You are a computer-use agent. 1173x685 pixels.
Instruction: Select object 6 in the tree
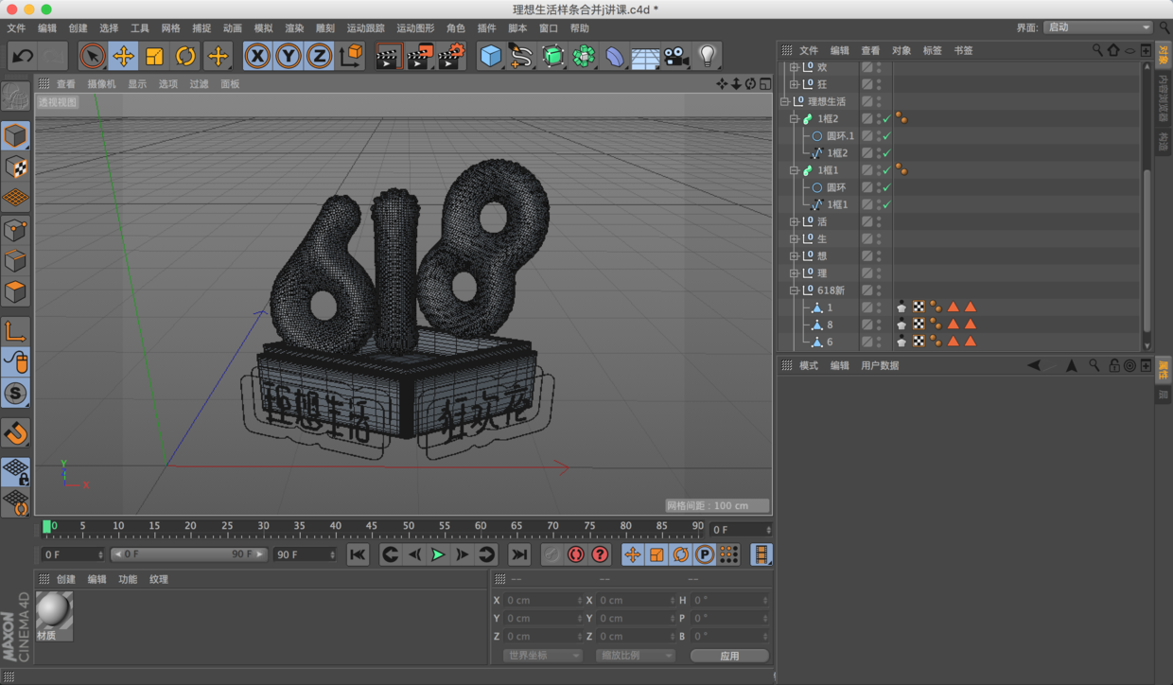[830, 342]
